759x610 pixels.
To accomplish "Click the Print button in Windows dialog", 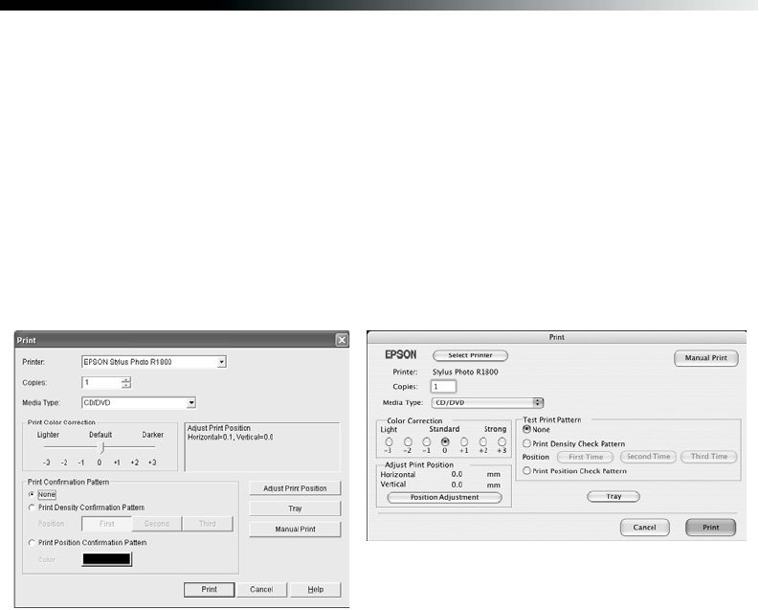I will point(209,589).
